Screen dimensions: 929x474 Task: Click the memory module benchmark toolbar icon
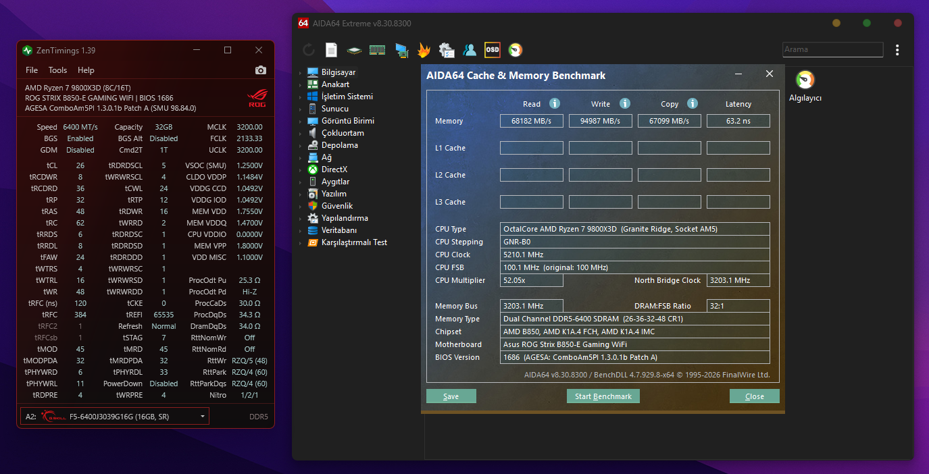[x=377, y=49]
